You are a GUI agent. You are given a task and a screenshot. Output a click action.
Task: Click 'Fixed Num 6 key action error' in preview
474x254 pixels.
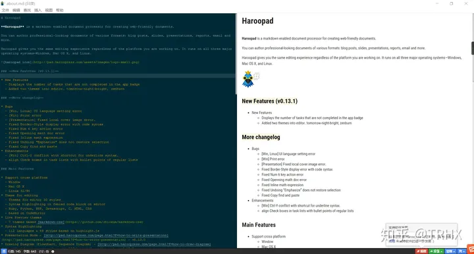pos(282,174)
